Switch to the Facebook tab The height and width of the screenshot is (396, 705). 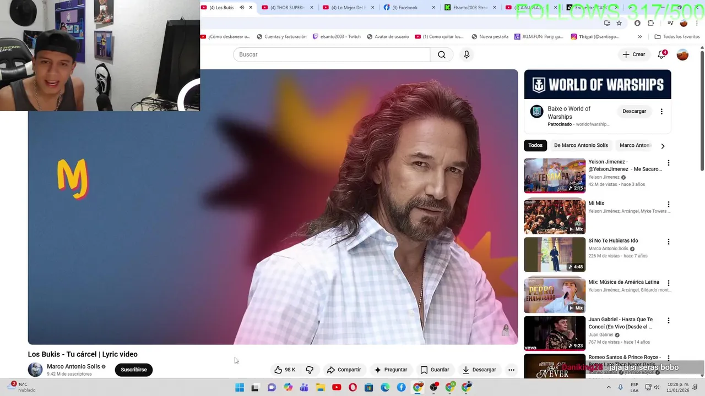408,8
